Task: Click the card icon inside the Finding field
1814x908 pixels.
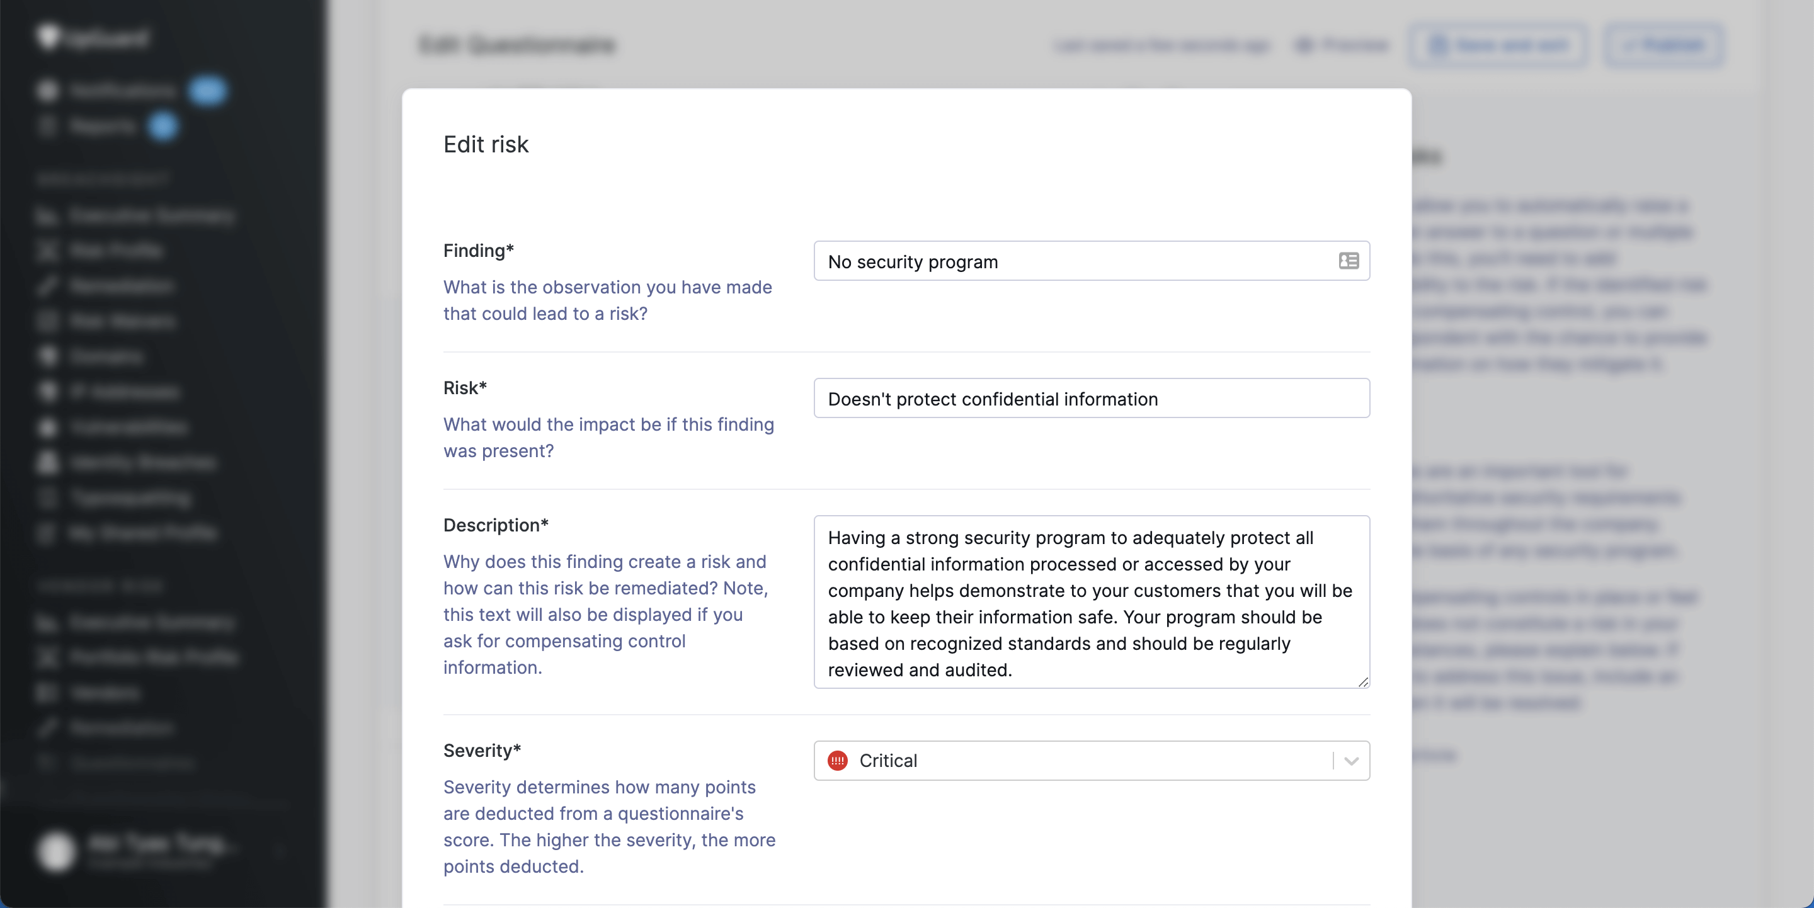Action: [x=1349, y=261]
